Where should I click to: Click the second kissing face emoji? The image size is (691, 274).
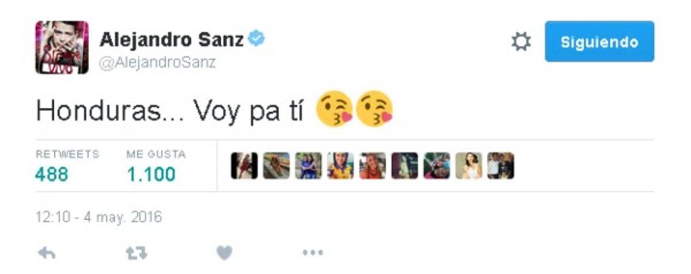(x=375, y=111)
